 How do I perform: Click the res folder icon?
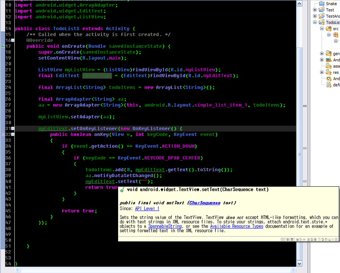pyautogui.click(x=329, y=72)
